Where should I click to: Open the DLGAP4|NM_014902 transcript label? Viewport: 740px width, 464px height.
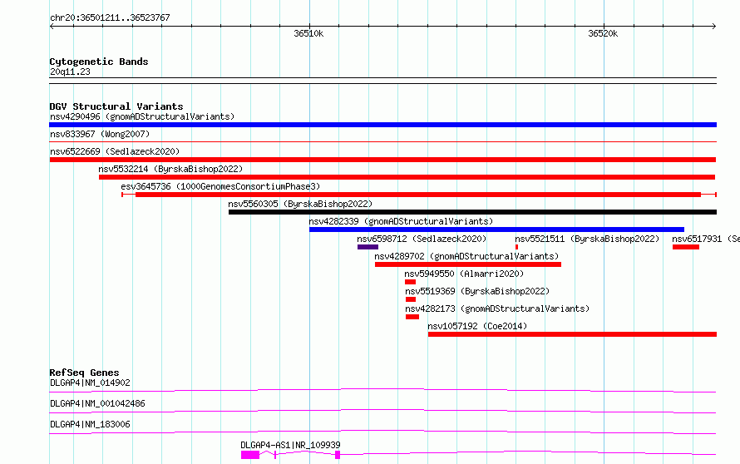click(90, 383)
